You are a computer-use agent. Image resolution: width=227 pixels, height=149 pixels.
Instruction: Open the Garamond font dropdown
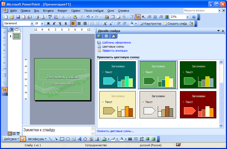(x=32, y=24)
